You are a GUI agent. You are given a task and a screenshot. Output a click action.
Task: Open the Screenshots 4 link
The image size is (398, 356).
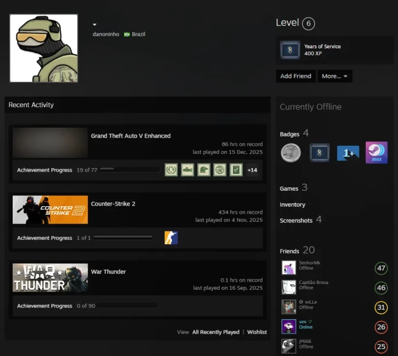tap(301, 220)
